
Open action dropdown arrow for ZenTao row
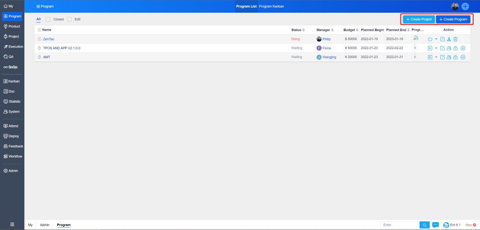click(x=436, y=39)
